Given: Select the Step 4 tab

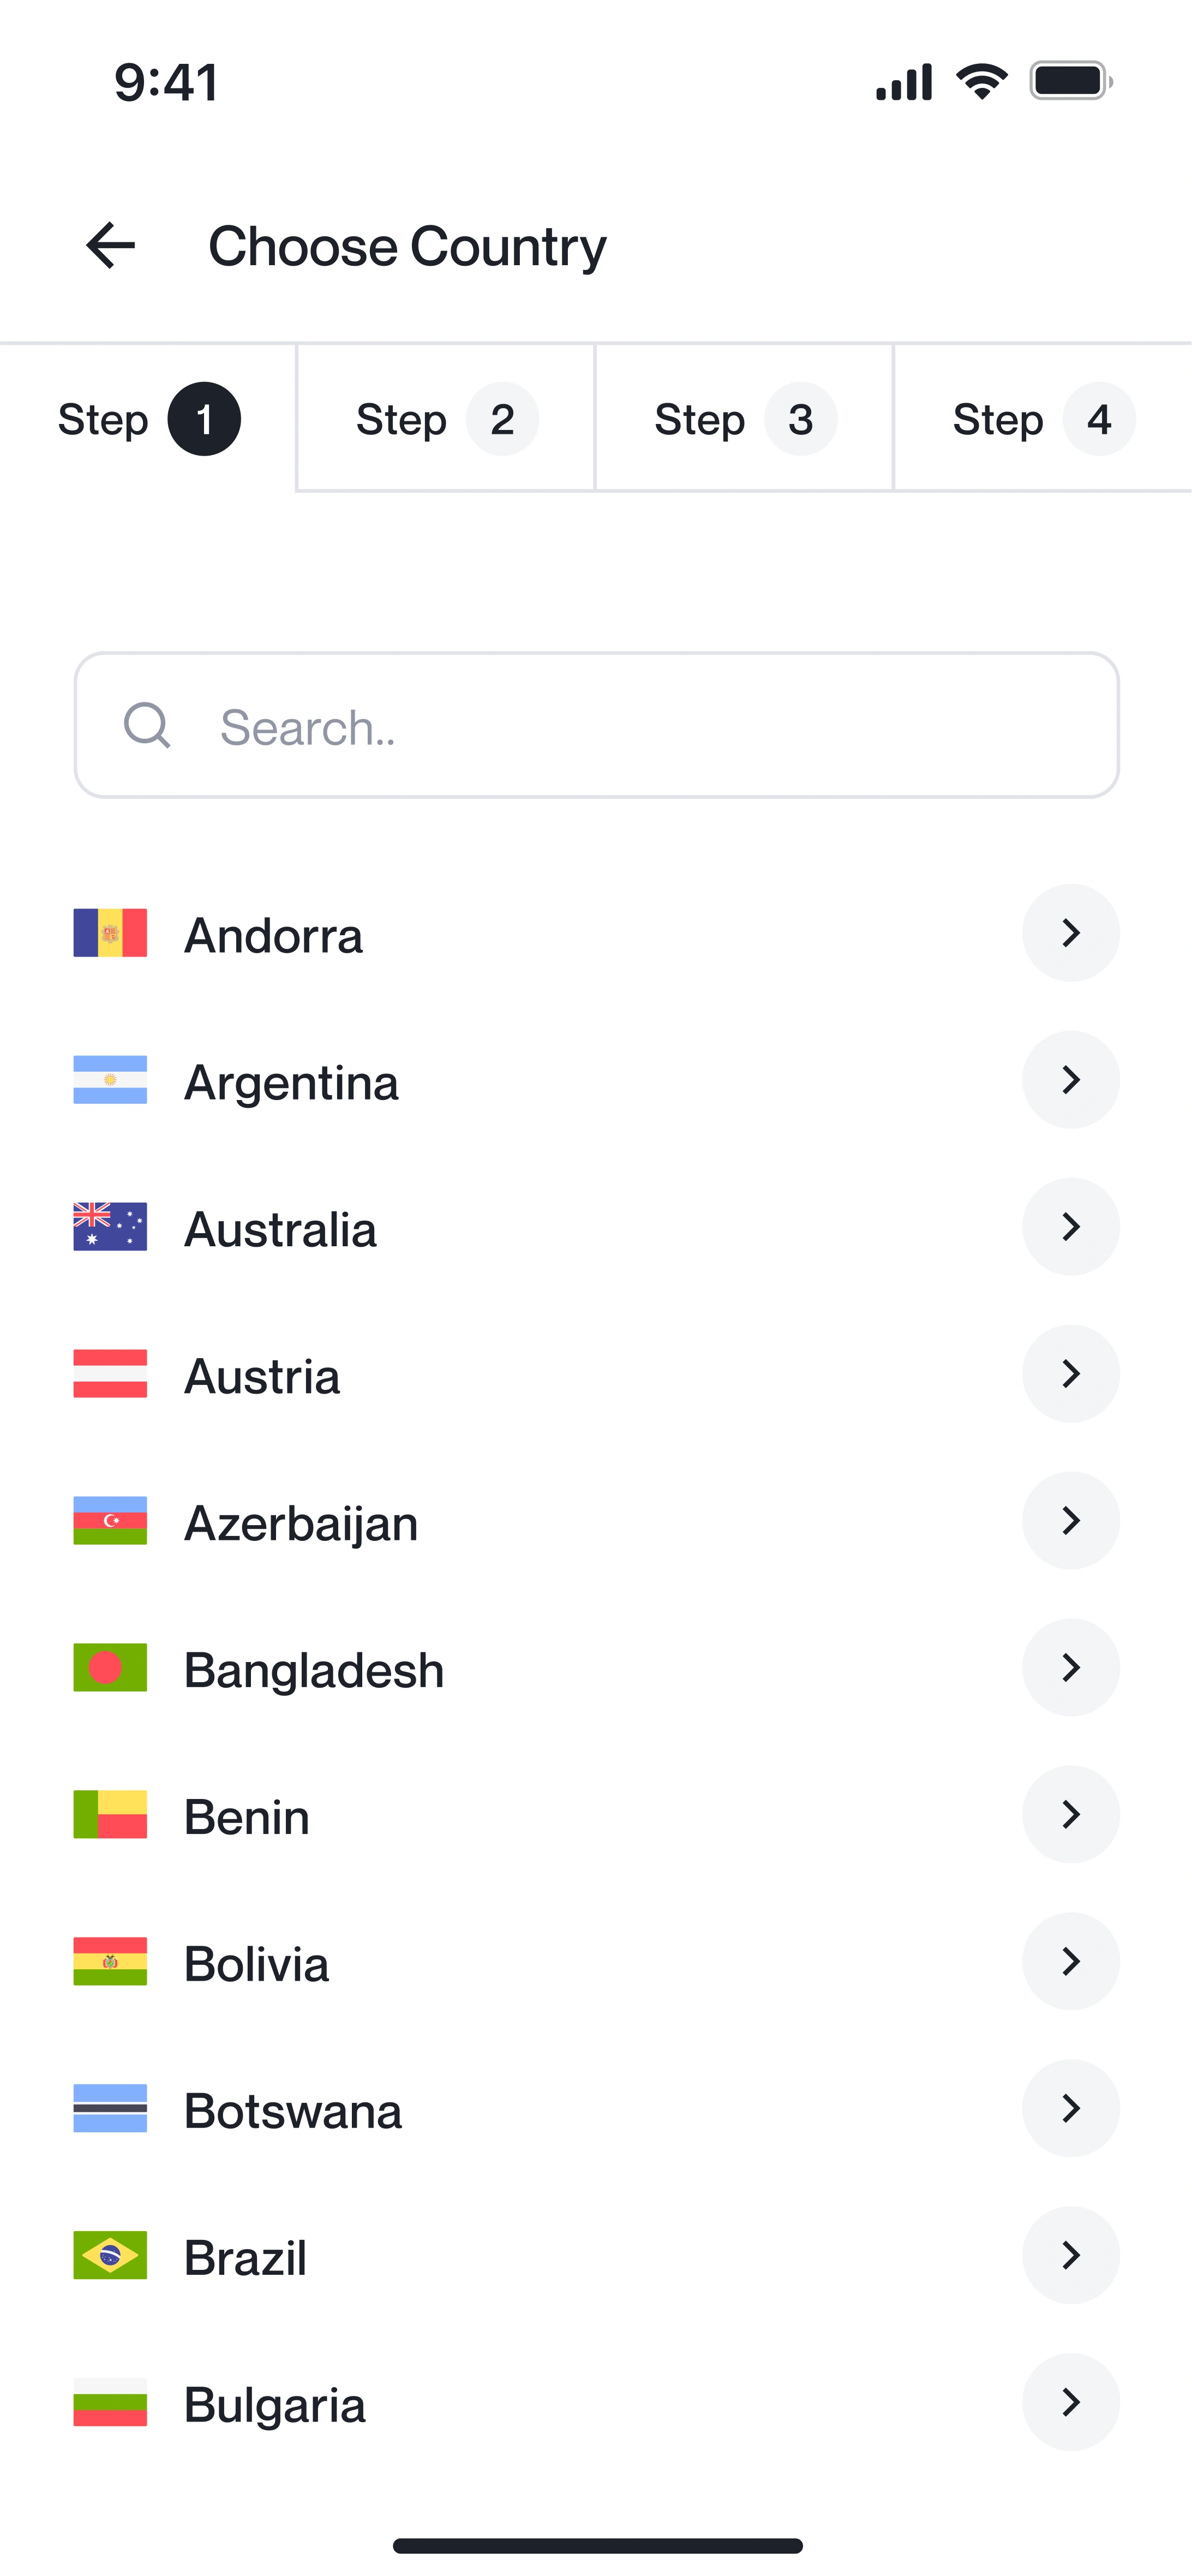Looking at the screenshot, I should pos(1042,419).
